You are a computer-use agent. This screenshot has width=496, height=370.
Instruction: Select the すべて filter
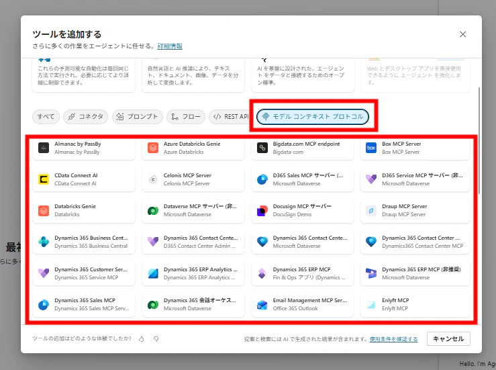[x=46, y=116]
